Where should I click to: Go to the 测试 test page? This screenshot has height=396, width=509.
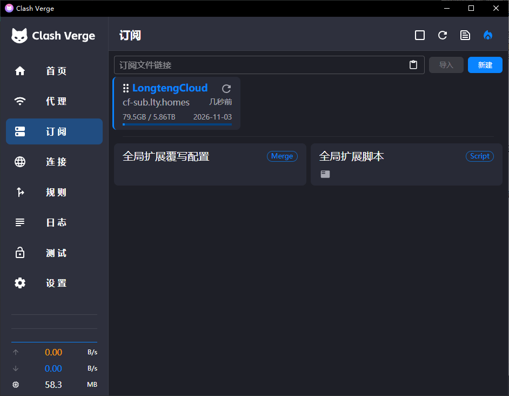point(54,253)
